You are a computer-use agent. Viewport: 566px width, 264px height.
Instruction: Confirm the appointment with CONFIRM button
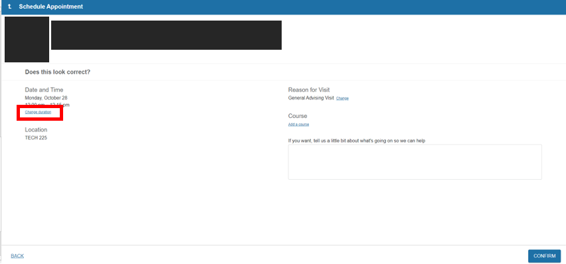click(544, 256)
